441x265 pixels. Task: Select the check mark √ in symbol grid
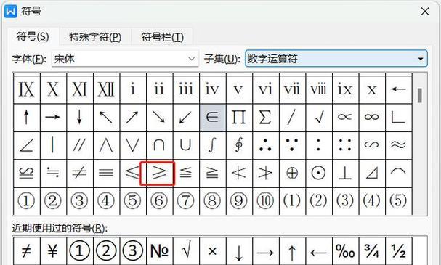point(319,117)
